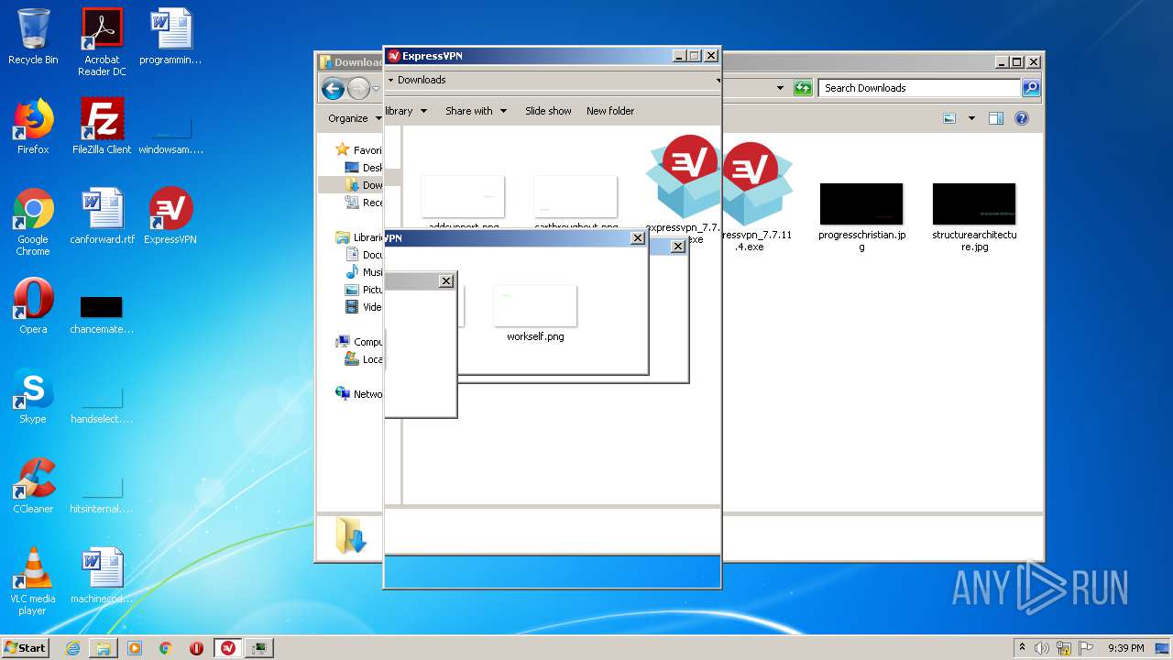This screenshot has height=660, width=1173.
Task: Select the machinecod... Word document on desktop
Action: click(102, 576)
